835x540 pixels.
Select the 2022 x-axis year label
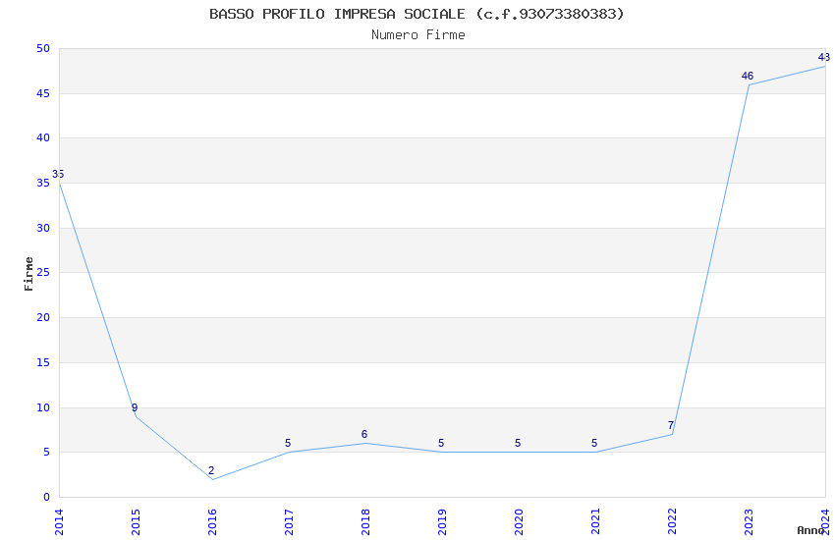(x=672, y=522)
